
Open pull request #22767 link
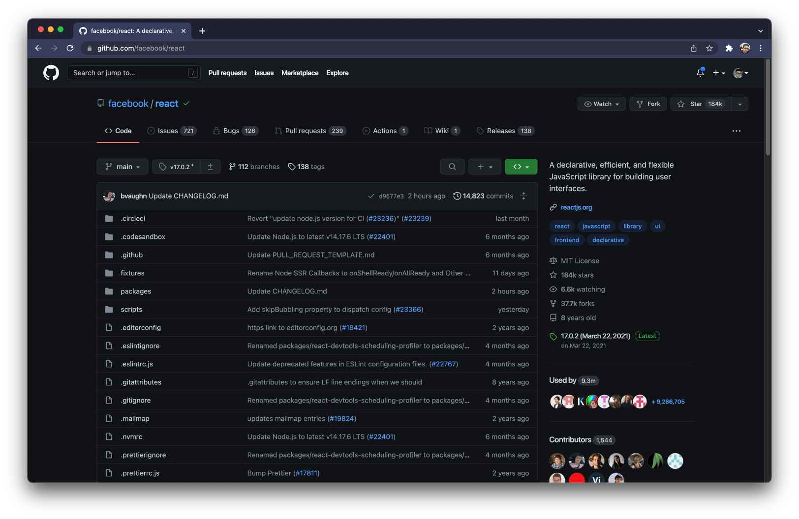click(x=443, y=364)
